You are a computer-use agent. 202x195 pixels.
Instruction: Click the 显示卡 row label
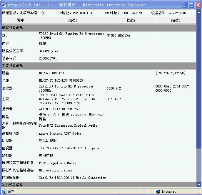click(x=7, y=109)
